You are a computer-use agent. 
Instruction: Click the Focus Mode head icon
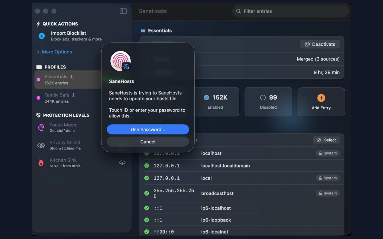[41, 127]
